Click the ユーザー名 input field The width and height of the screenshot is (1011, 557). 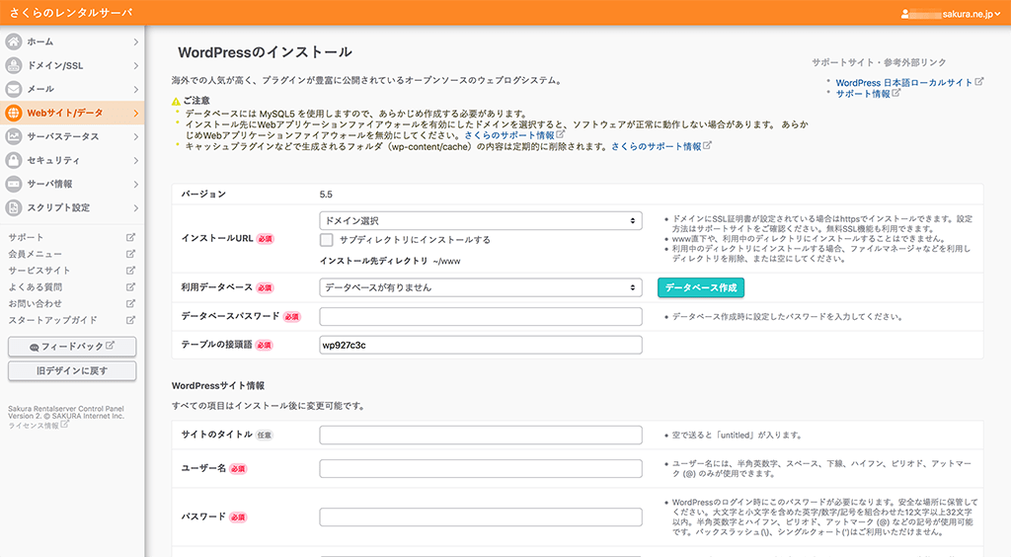pyautogui.click(x=481, y=469)
